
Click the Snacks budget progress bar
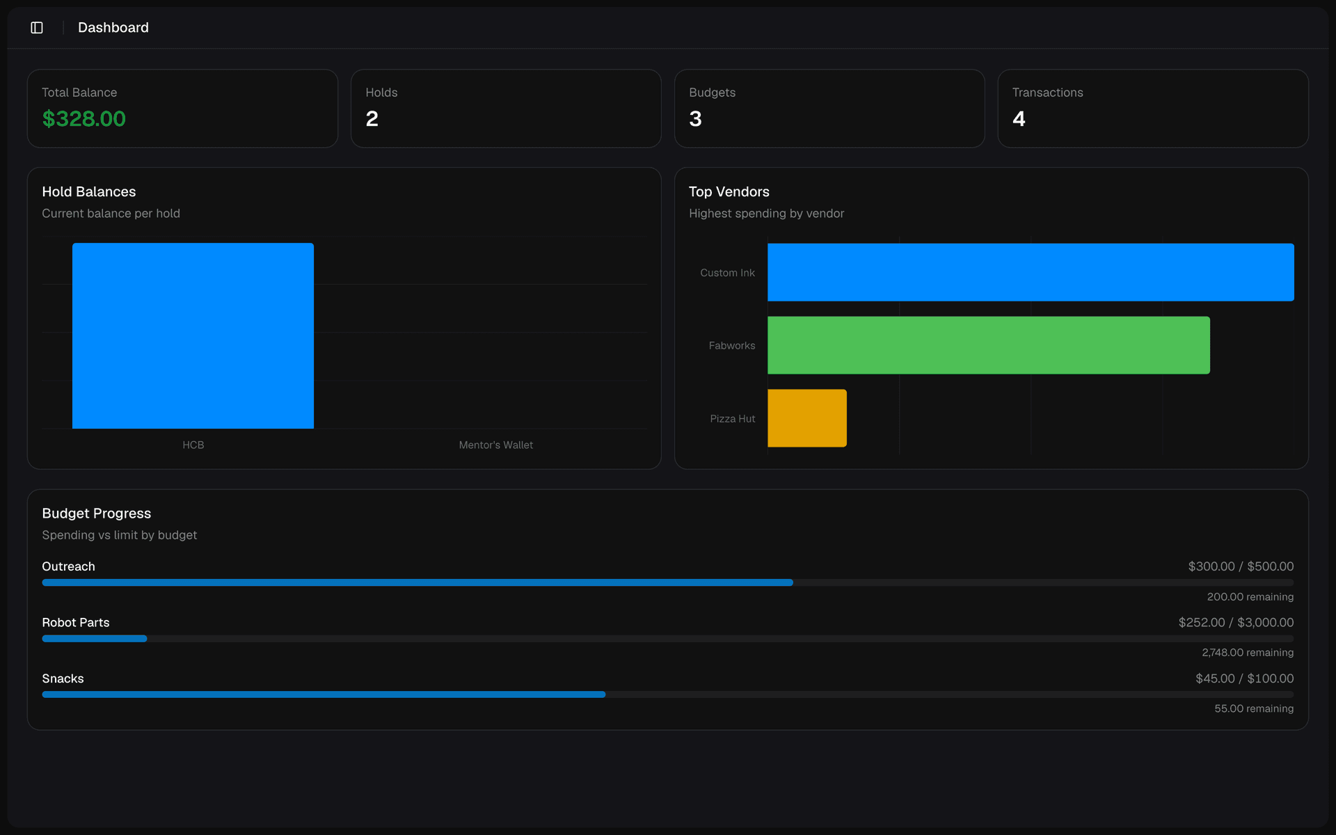(x=668, y=694)
